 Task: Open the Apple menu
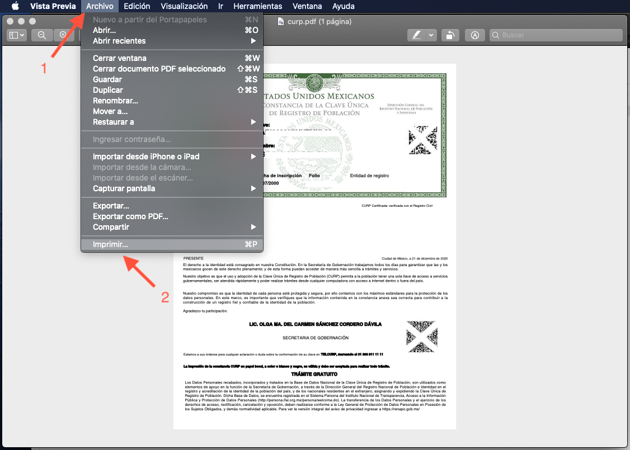point(15,6)
